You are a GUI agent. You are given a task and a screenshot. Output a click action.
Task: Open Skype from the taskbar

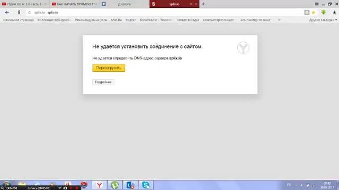[x=146, y=185]
